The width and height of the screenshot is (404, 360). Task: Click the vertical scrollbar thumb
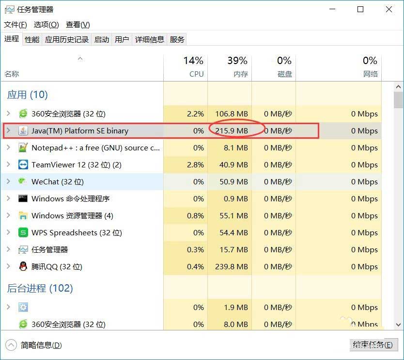[x=398, y=100]
